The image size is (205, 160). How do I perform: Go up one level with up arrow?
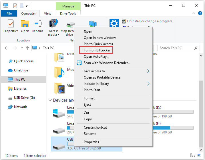point(27,48)
